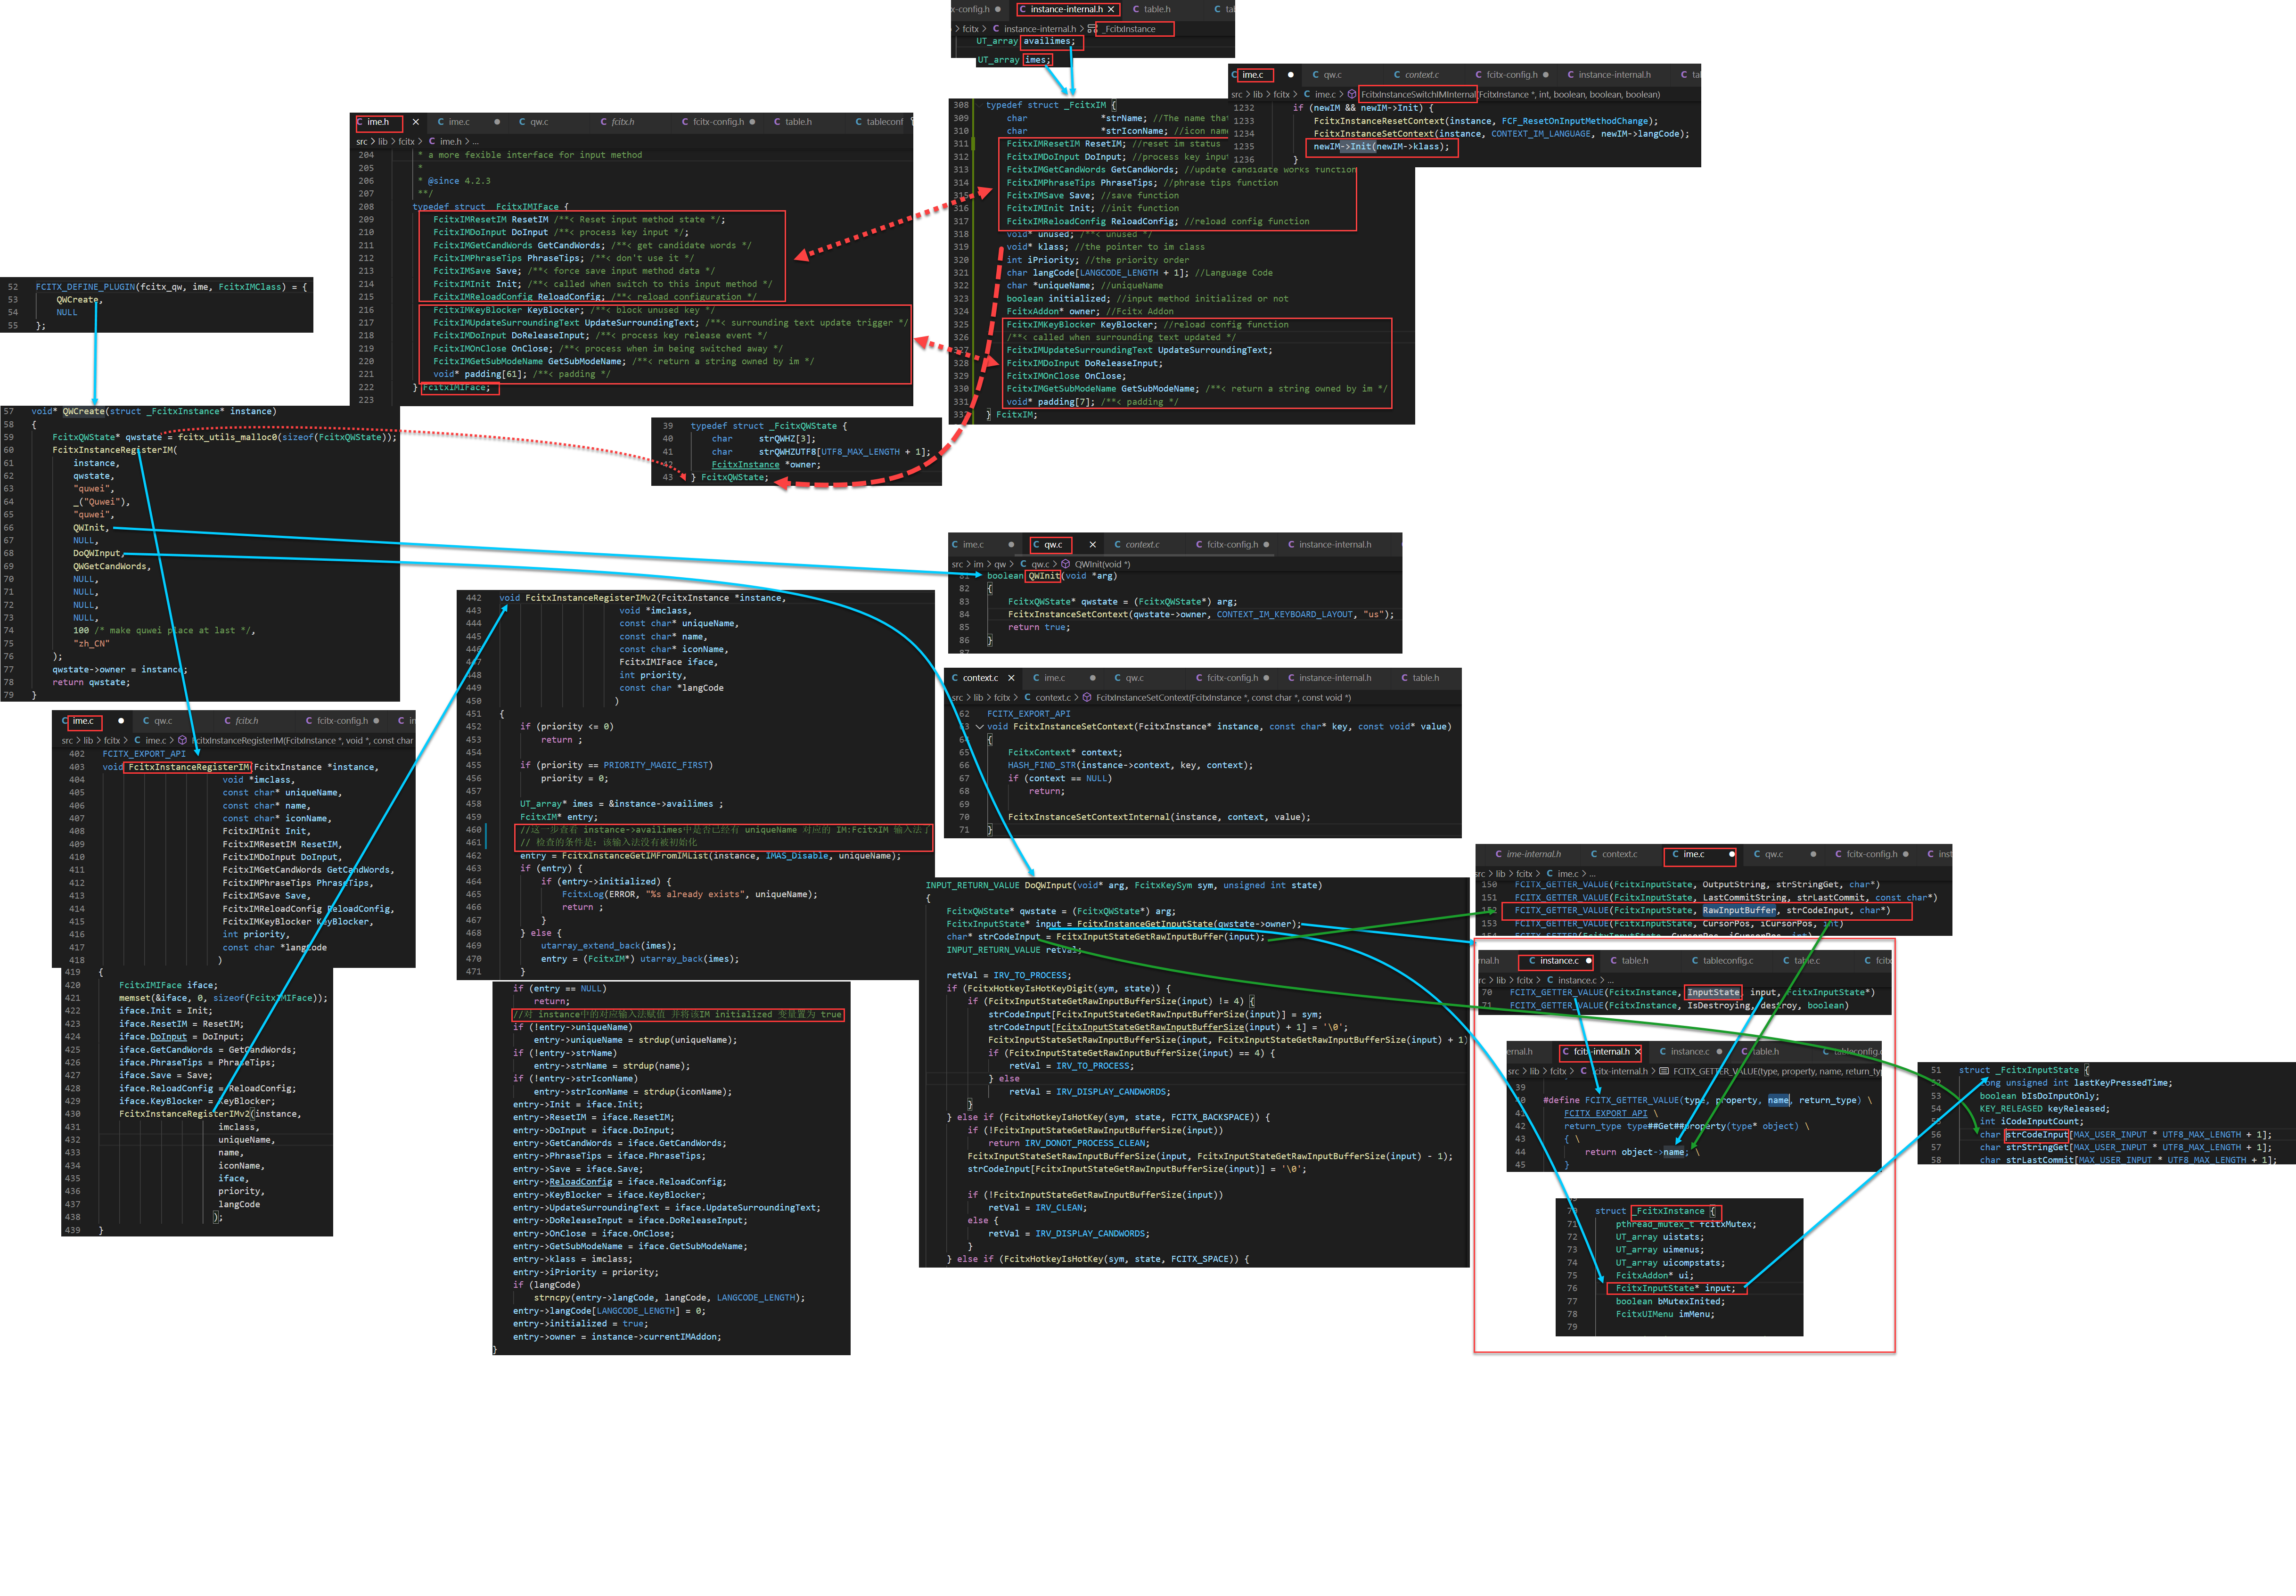Screen dimensions: 2296x1596
Task: Click tab scrollbar beneath the active qw.c tab
Action: tap(1051, 555)
